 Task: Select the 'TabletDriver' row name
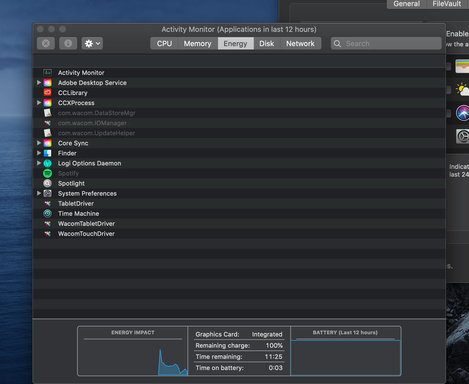76,203
